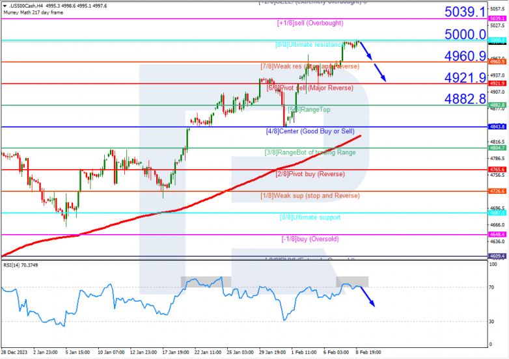The height and width of the screenshot is (359, 509).
Task: Click the 5 Jan 15:00 time axis label
Action: pos(78,352)
